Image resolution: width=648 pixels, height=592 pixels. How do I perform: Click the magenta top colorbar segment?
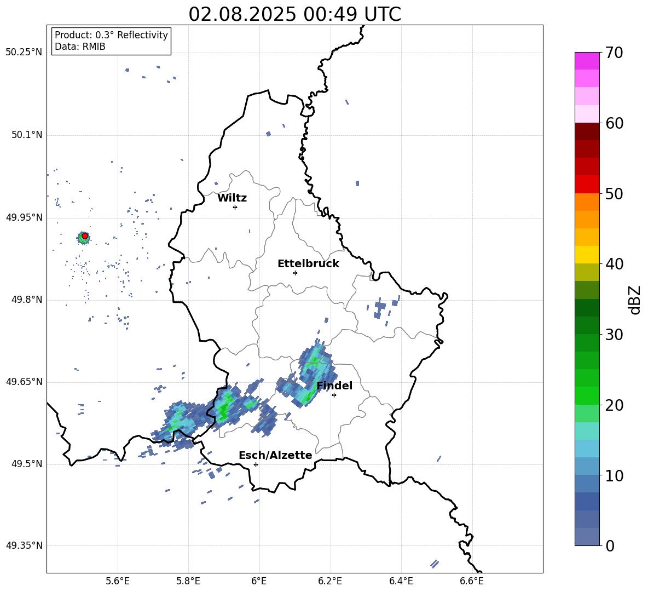587,61
